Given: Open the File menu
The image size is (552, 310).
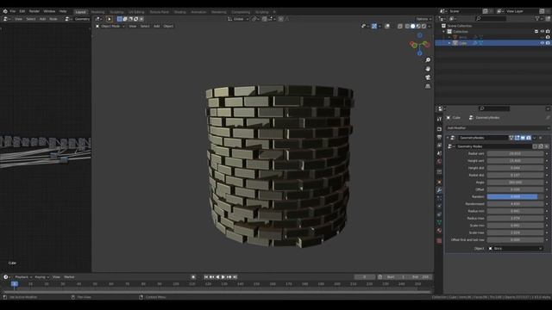Looking at the screenshot, I should point(13,11).
